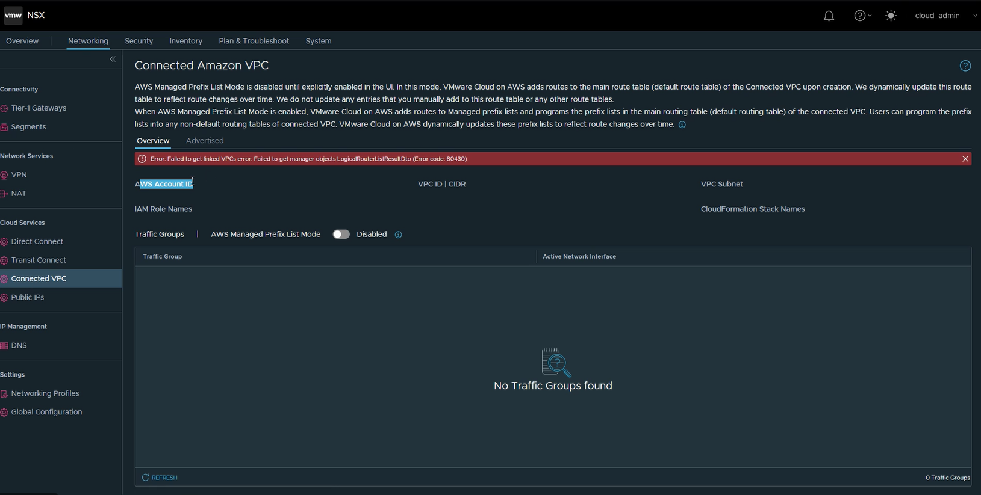Dismiss the red error banner
Viewport: 981px width, 495px height.
(x=965, y=159)
